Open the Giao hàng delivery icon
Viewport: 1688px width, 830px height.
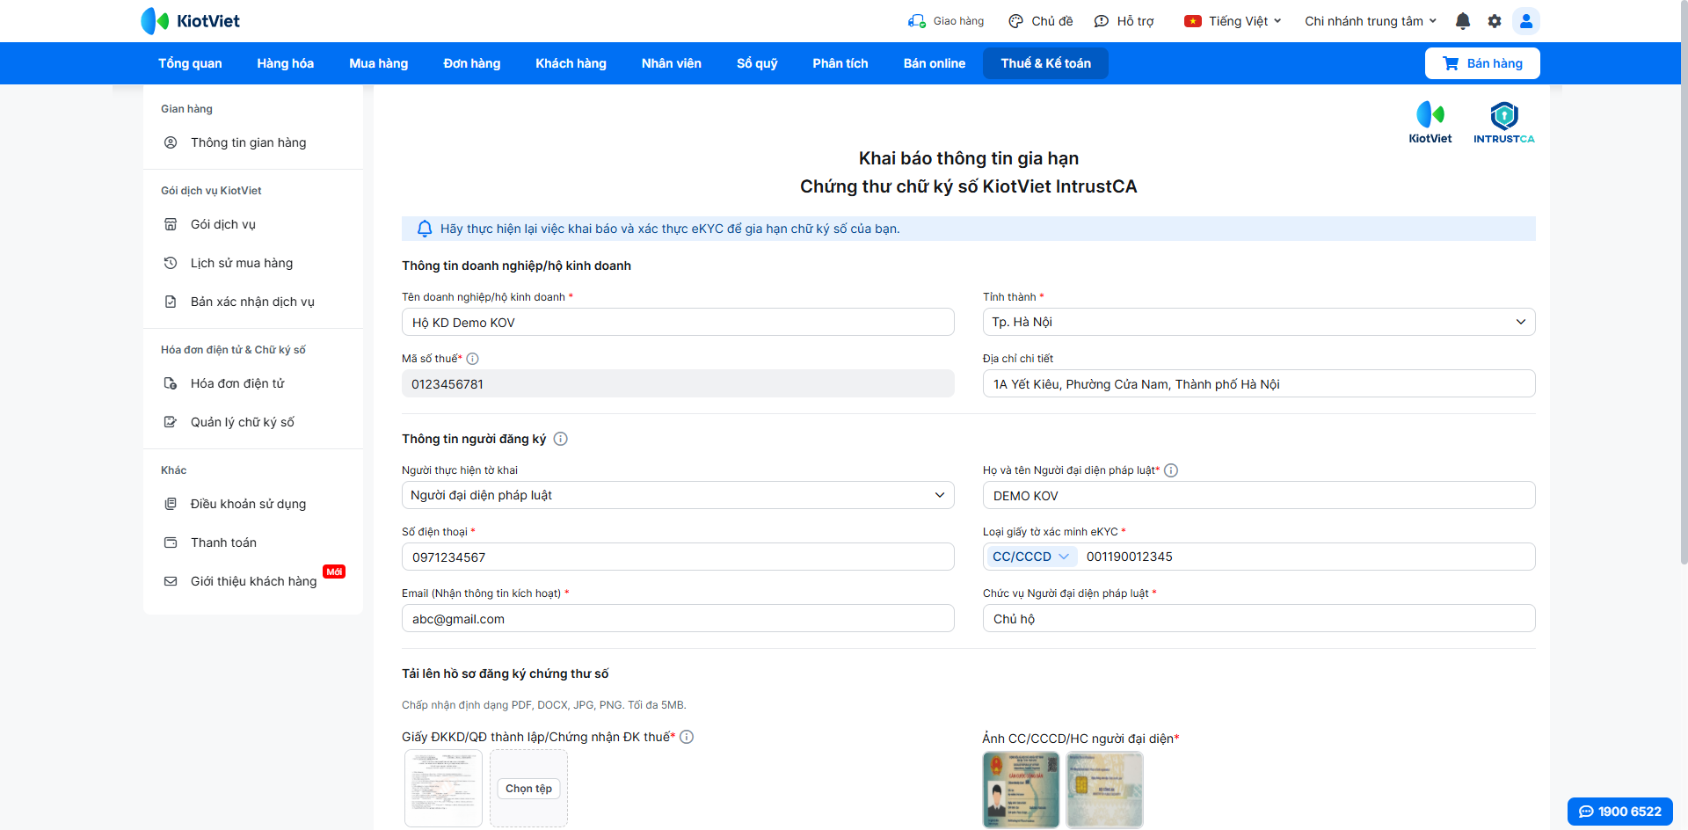tap(917, 21)
